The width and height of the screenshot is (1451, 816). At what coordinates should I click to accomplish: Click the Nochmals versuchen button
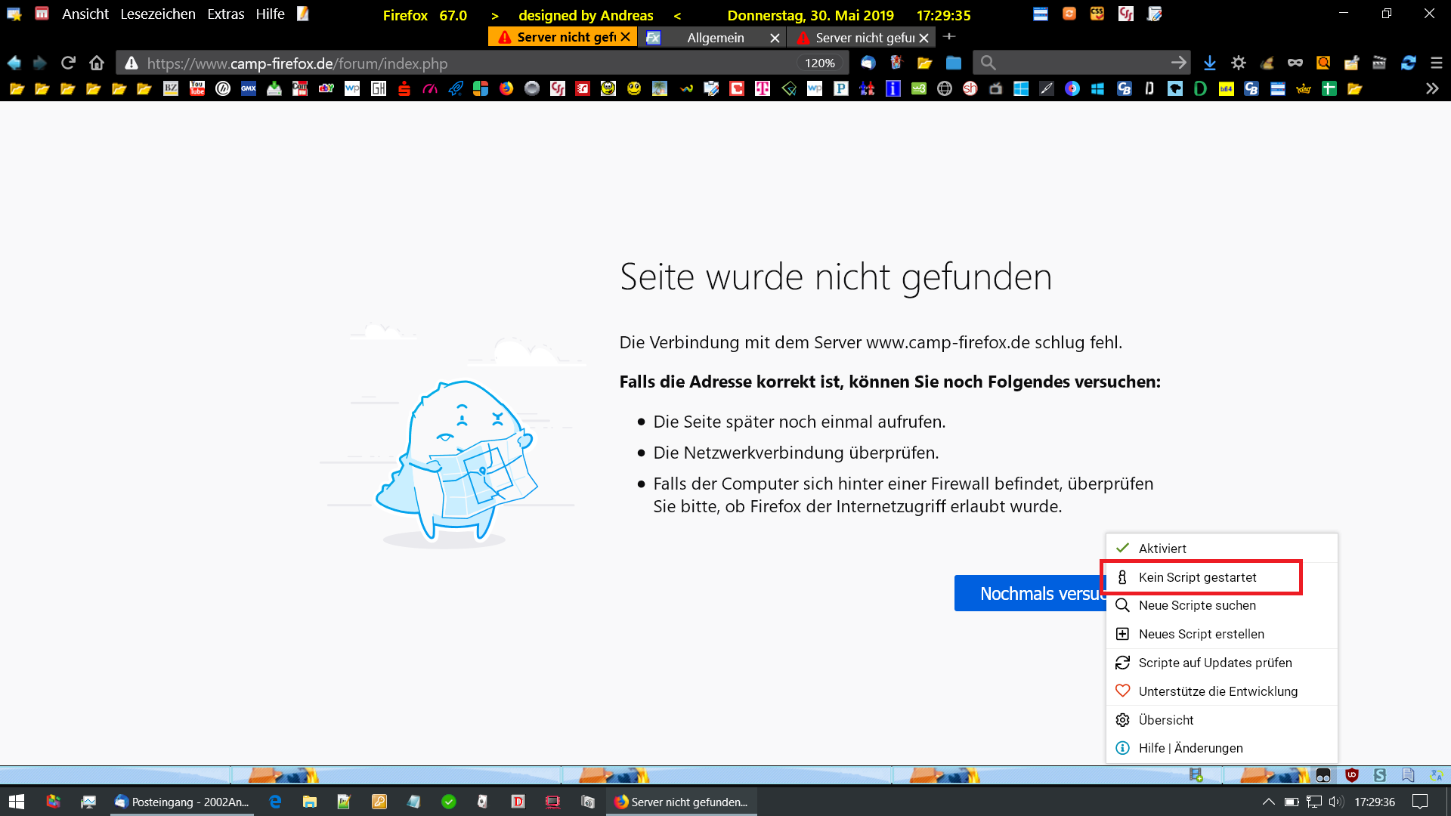click(1030, 594)
